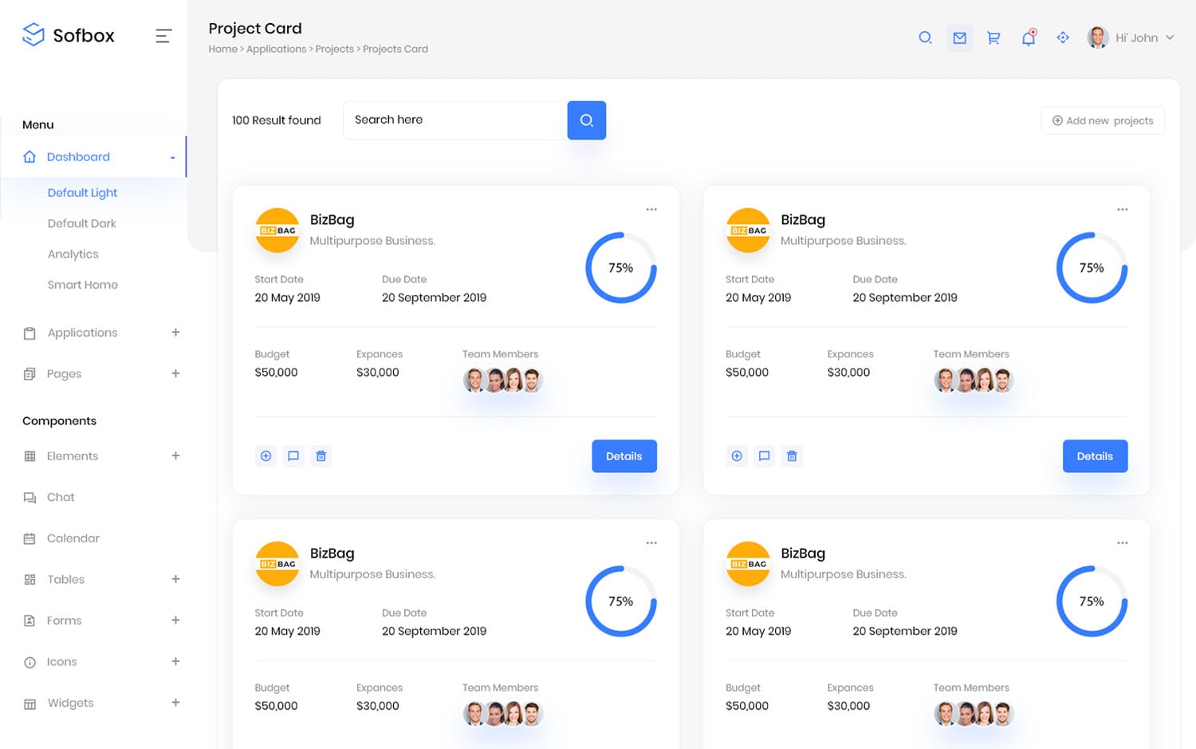Click the blue search button beside search field

click(586, 120)
